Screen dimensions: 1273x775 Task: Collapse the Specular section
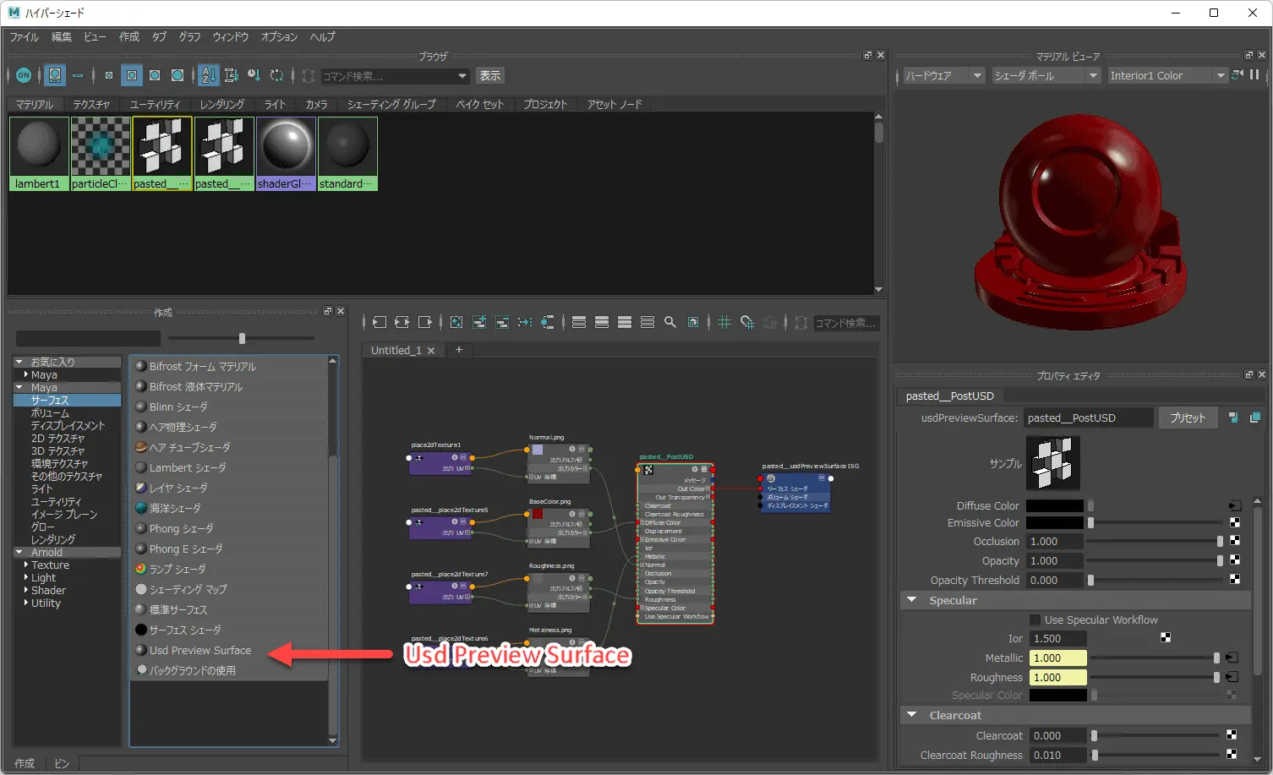(912, 600)
